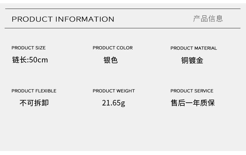Screen dimensions: 246x155
Task: Click the PRODUCT SIZE label
Action: 28,48
